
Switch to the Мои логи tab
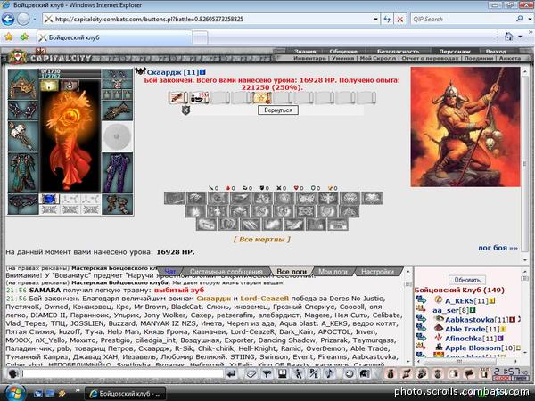(333, 272)
